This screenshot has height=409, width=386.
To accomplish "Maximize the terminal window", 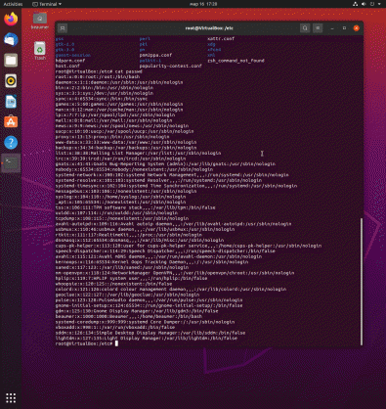I will click(344, 28).
